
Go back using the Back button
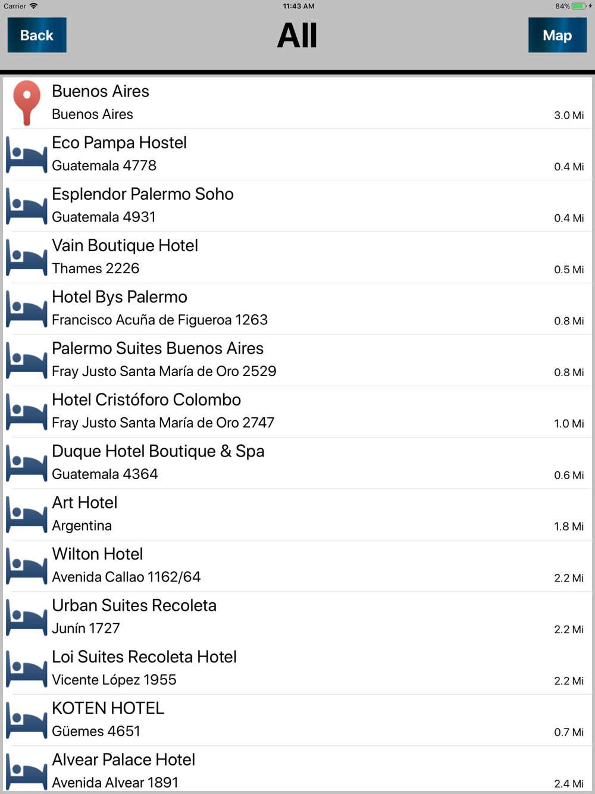coord(37,35)
